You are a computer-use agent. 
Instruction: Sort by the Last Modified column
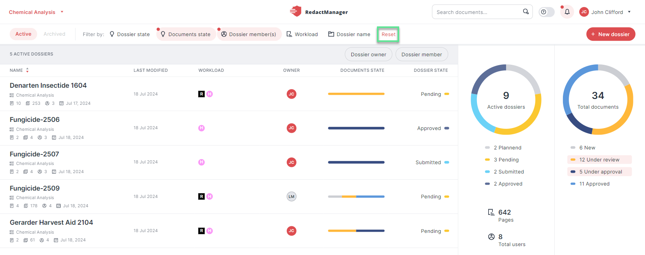click(151, 70)
